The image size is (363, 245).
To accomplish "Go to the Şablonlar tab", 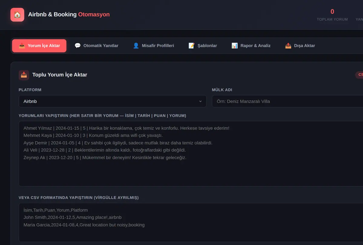I will [x=203, y=46].
